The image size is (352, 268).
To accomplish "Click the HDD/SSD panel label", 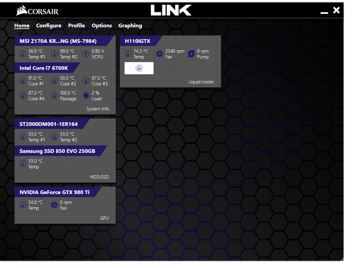I will [x=99, y=177].
